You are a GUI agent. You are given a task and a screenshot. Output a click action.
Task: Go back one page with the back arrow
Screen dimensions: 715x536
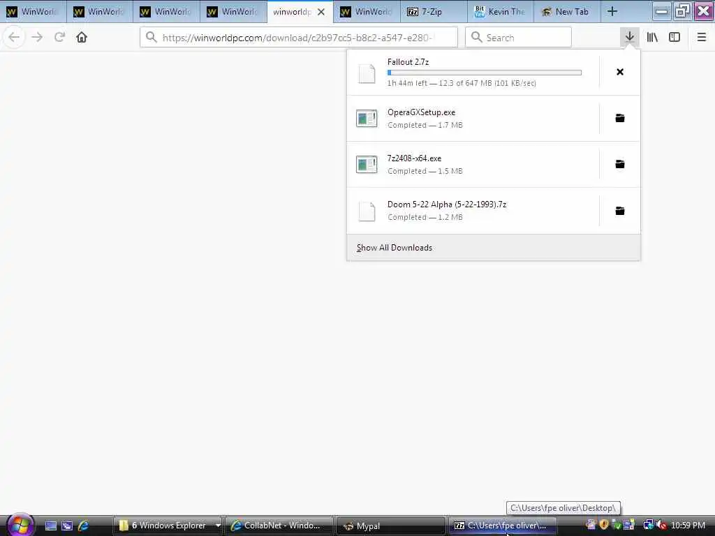click(x=14, y=38)
